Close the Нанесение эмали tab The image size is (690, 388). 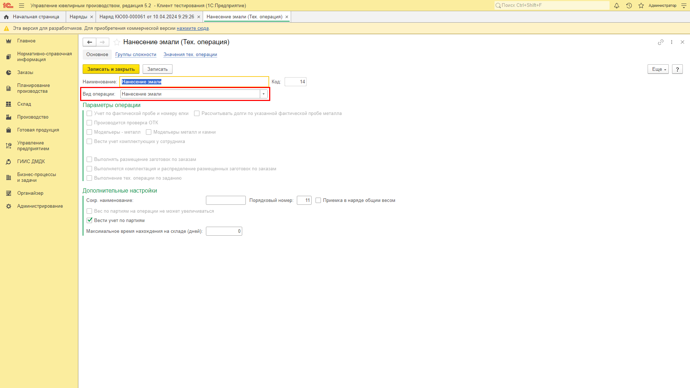click(x=287, y=17)
